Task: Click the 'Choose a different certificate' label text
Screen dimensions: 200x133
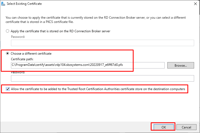Action: click(31, 54)
